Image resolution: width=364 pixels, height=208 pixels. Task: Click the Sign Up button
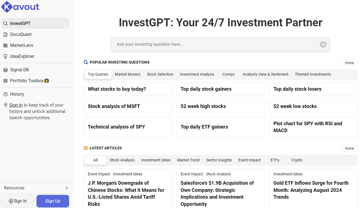pyautogui.click(x=53, y=201)
